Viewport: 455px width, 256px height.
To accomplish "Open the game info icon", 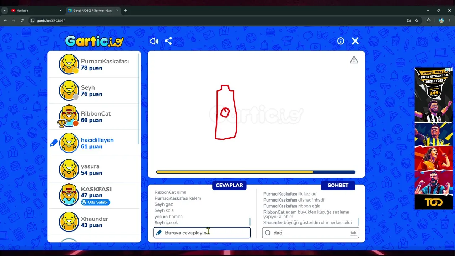I will pyautogui.click(x=341, y=41).
